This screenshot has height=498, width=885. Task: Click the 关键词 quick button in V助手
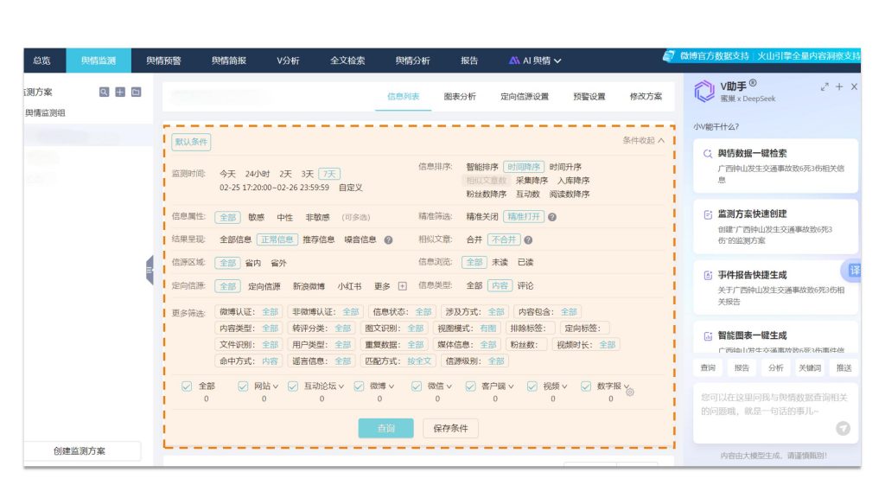(x=810, y=368)
